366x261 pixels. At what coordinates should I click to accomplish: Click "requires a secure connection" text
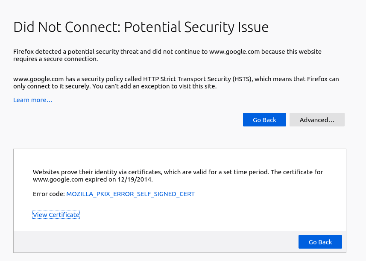(56, 59)
